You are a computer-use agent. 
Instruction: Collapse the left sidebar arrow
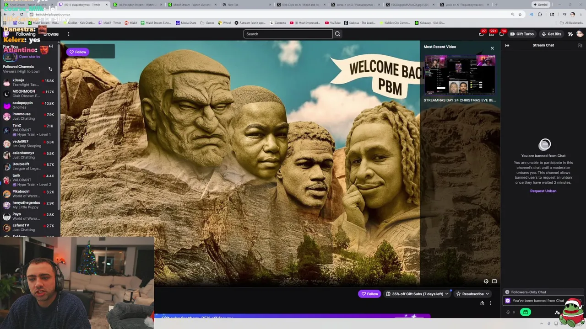(51, 46)
